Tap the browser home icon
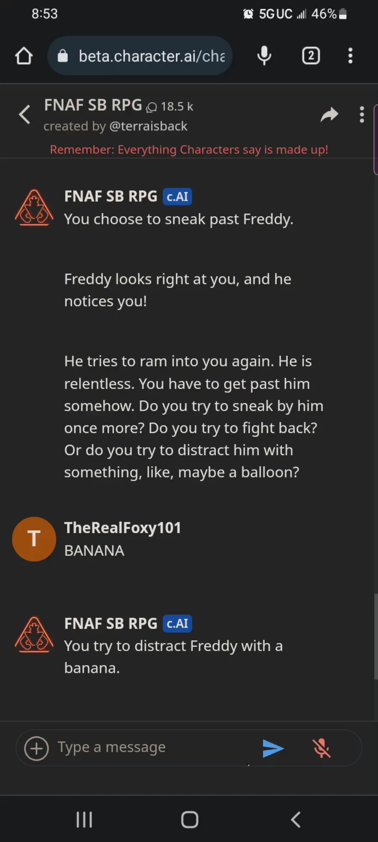The image size is (378, 842). pyautogui.click(x=24, y=56)
